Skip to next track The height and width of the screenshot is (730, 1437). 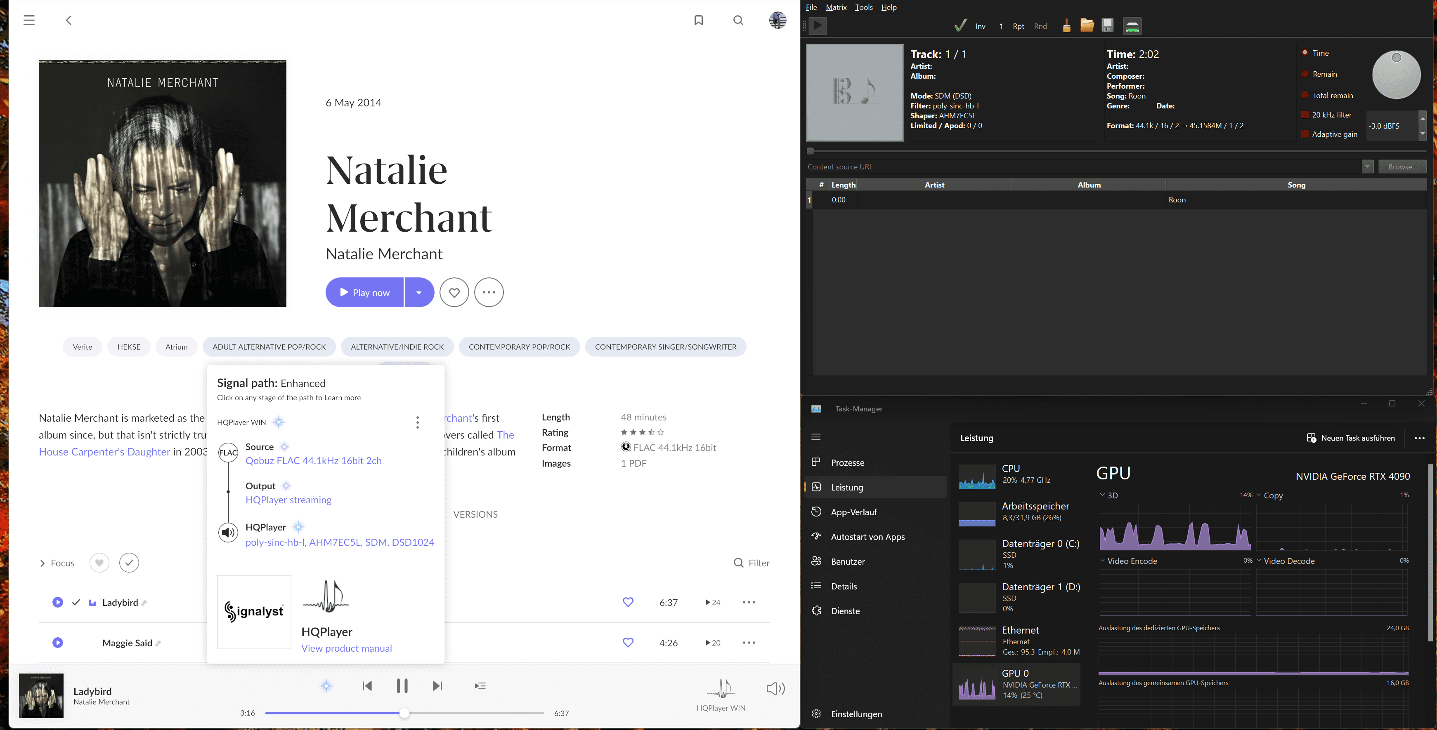pos(437,686)
